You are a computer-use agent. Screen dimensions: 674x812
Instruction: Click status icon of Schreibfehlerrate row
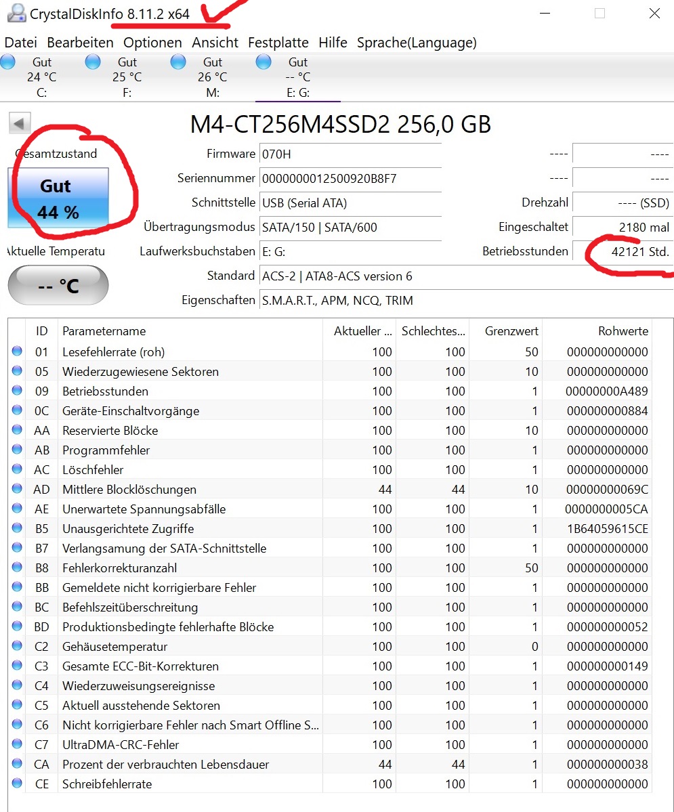17,784
